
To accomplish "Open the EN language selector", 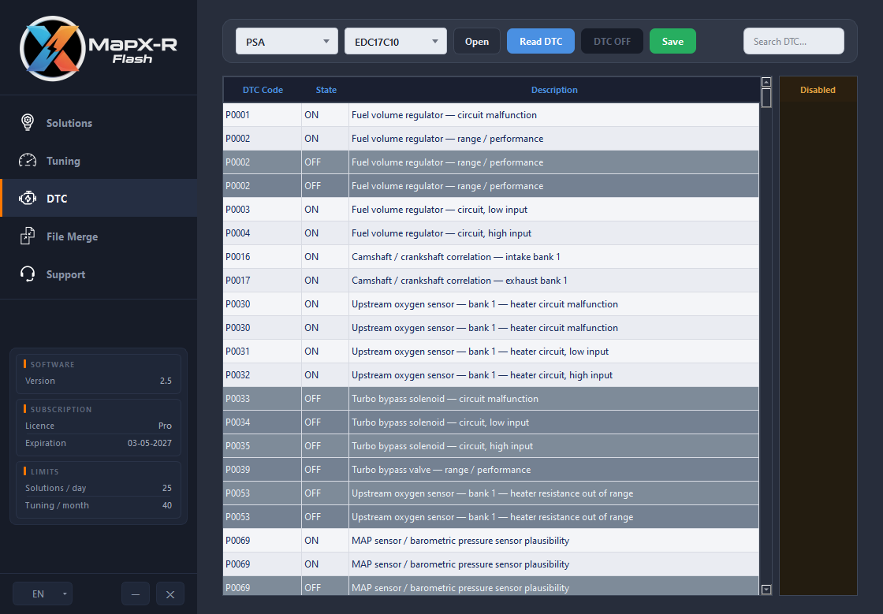I will (x=43, y=594).
